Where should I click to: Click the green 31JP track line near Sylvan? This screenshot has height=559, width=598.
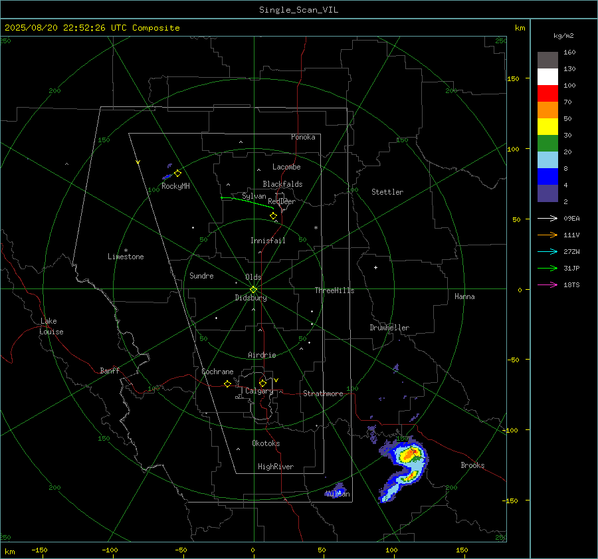(x=247, y=201)
